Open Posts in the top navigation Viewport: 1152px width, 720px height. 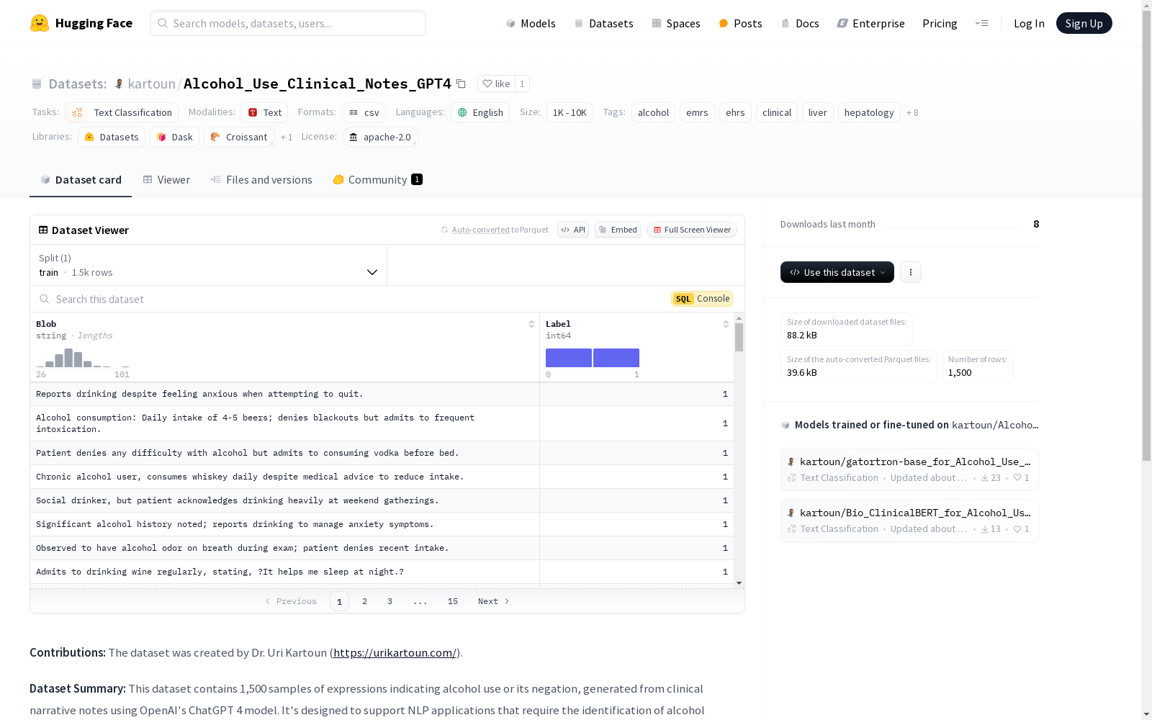tap(740, 23)
